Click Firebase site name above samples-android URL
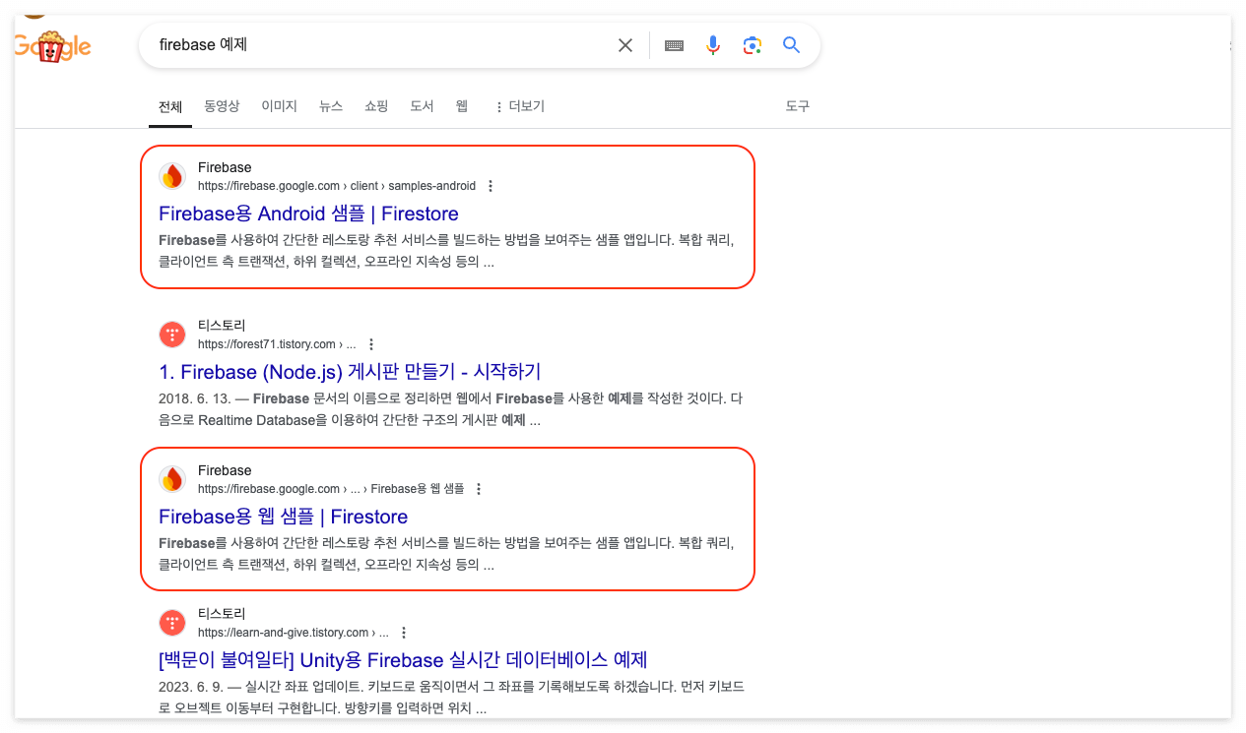 point(225,167)
